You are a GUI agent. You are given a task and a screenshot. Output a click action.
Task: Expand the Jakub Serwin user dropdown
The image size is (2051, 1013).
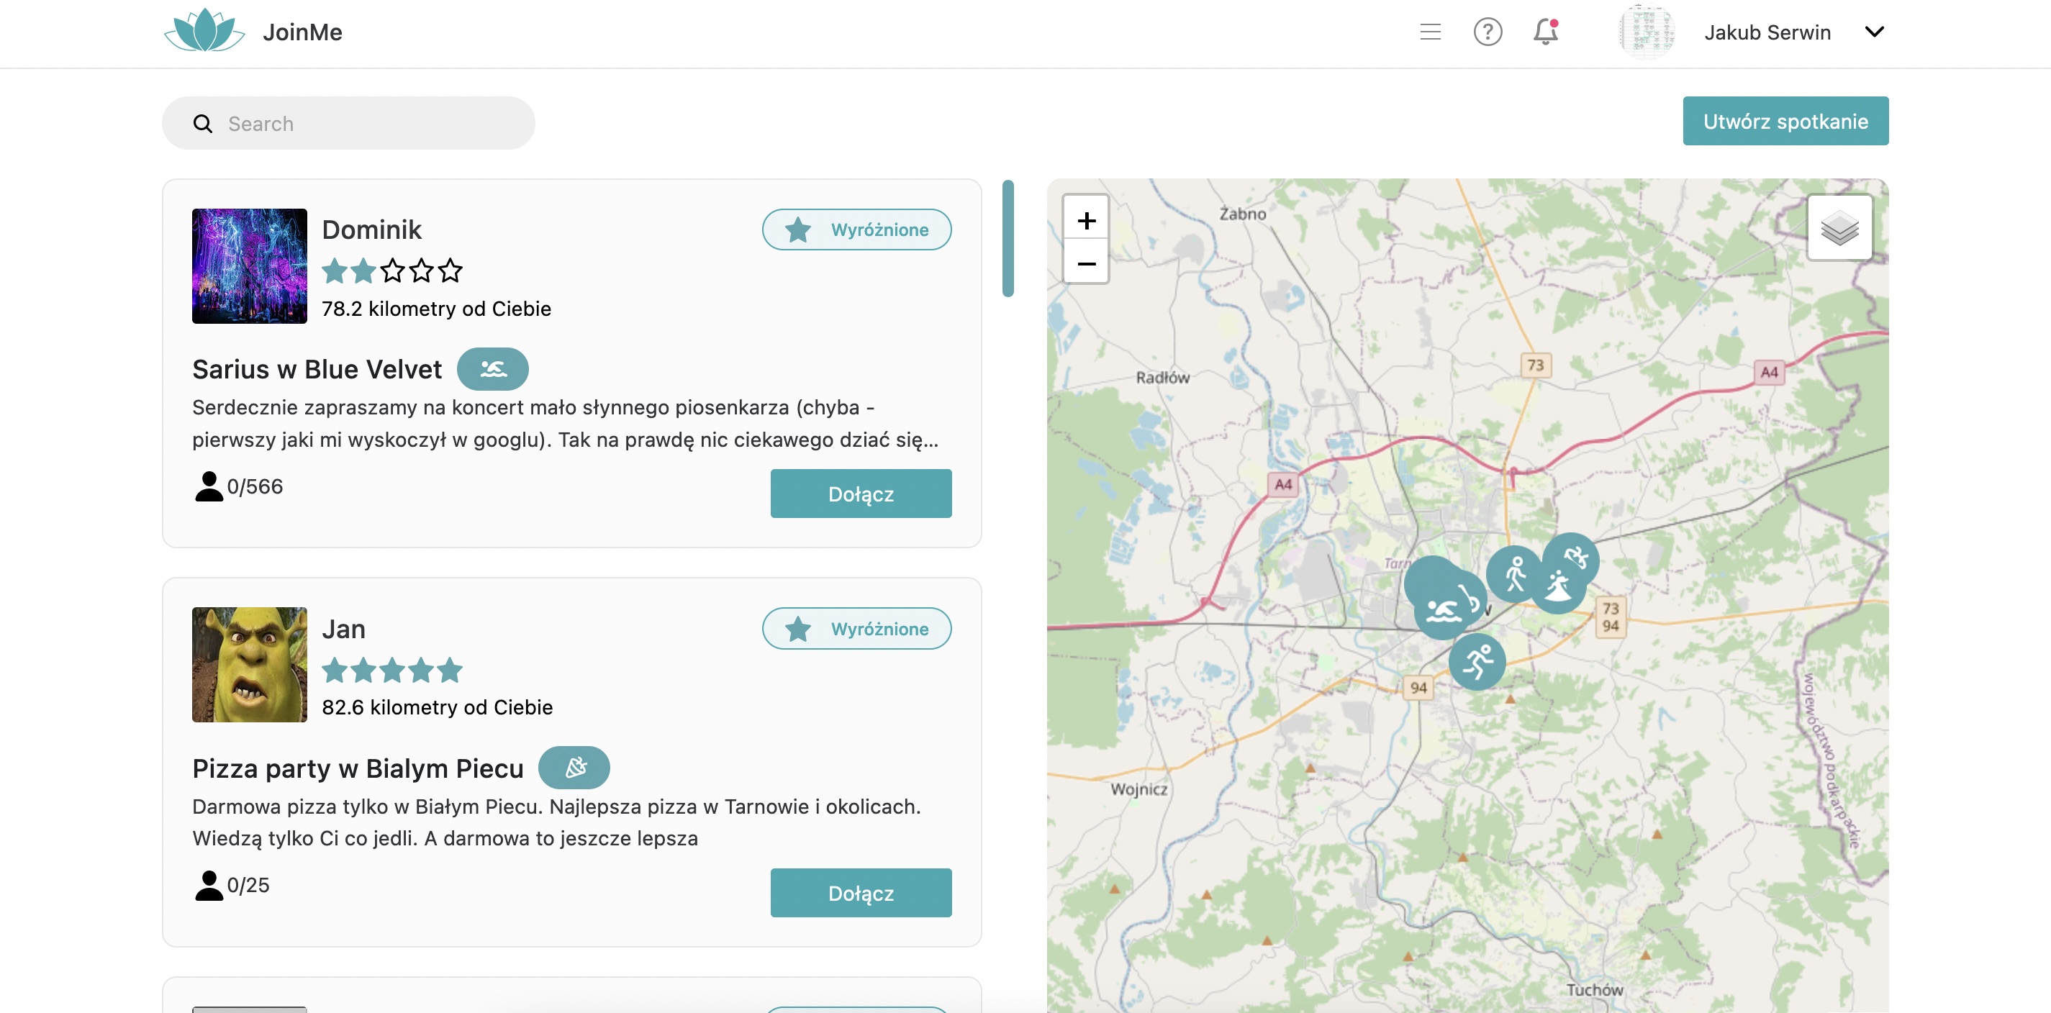(1873, 32)
